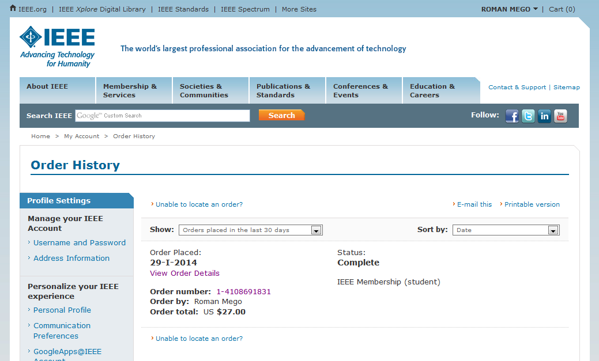Viewport: 599px width, 361px height.
Task: Open Contact & Support link
Action: (517, 87)
